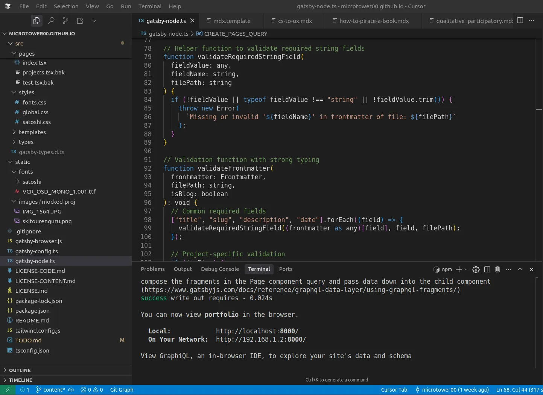Toggle the Cursor Tab status item
This screenshot has height=395, width=543.
[x=394, y=390]
